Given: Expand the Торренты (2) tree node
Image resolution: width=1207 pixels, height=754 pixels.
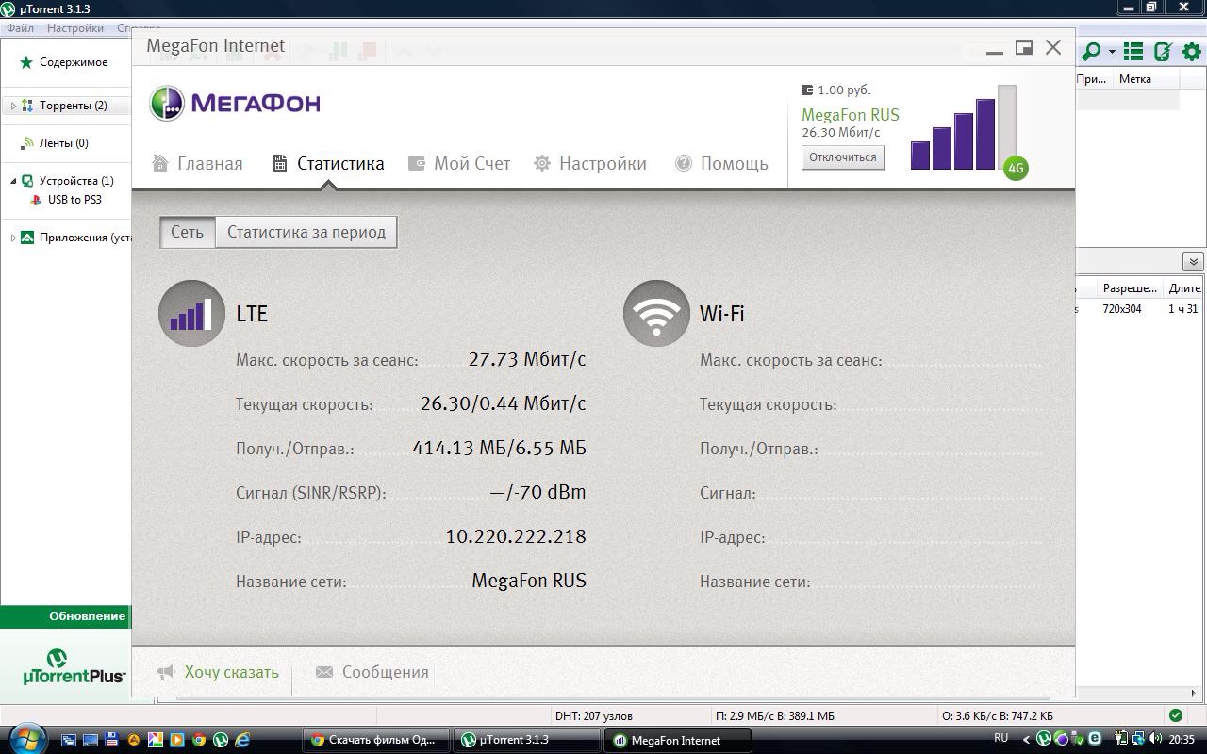Looking at the screenshot, I should (x=13, y=106).
